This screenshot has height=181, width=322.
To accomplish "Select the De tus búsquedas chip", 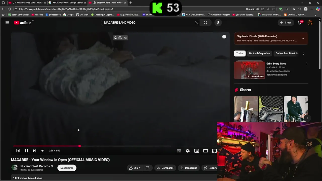I will [x=259, y=53].
